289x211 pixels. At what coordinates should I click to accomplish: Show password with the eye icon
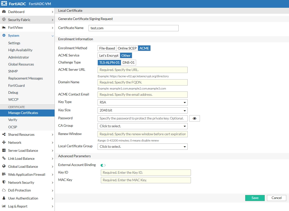click(x=194, y=118)
